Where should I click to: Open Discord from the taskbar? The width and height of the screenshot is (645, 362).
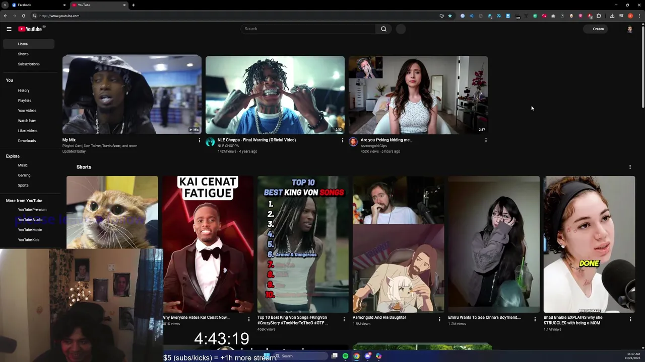367,356
